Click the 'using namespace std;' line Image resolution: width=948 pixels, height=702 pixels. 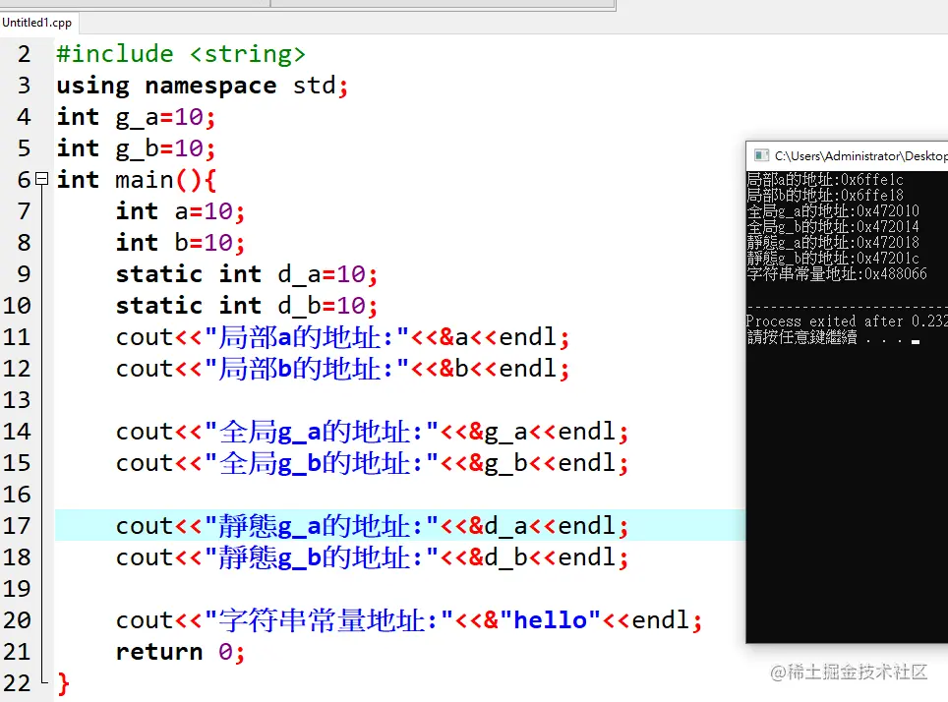203,86
